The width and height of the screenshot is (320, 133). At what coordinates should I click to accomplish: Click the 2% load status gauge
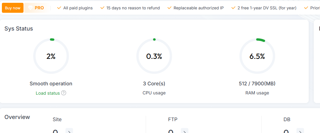coord(51,56)
